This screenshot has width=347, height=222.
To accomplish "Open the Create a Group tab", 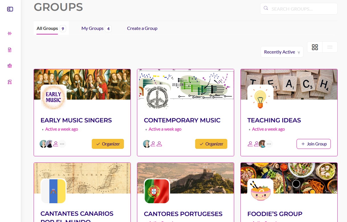I will pos(142,28).
